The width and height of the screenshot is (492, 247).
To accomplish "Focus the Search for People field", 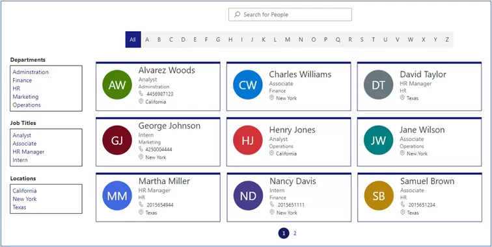I will (290, 14).
